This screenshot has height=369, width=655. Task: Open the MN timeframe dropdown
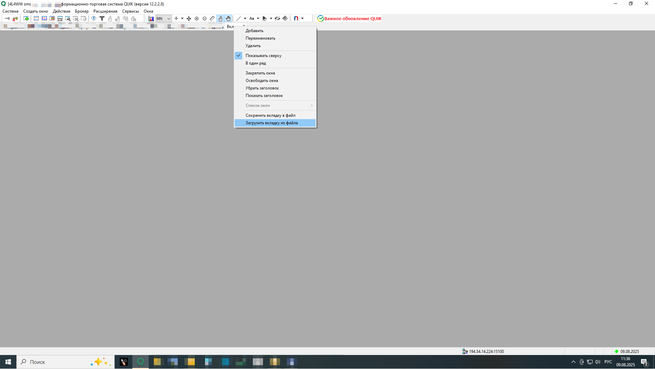pyautogui.click(x=169, y=19)
